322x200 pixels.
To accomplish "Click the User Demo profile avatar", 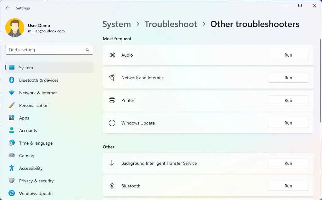I will point(15,28).
